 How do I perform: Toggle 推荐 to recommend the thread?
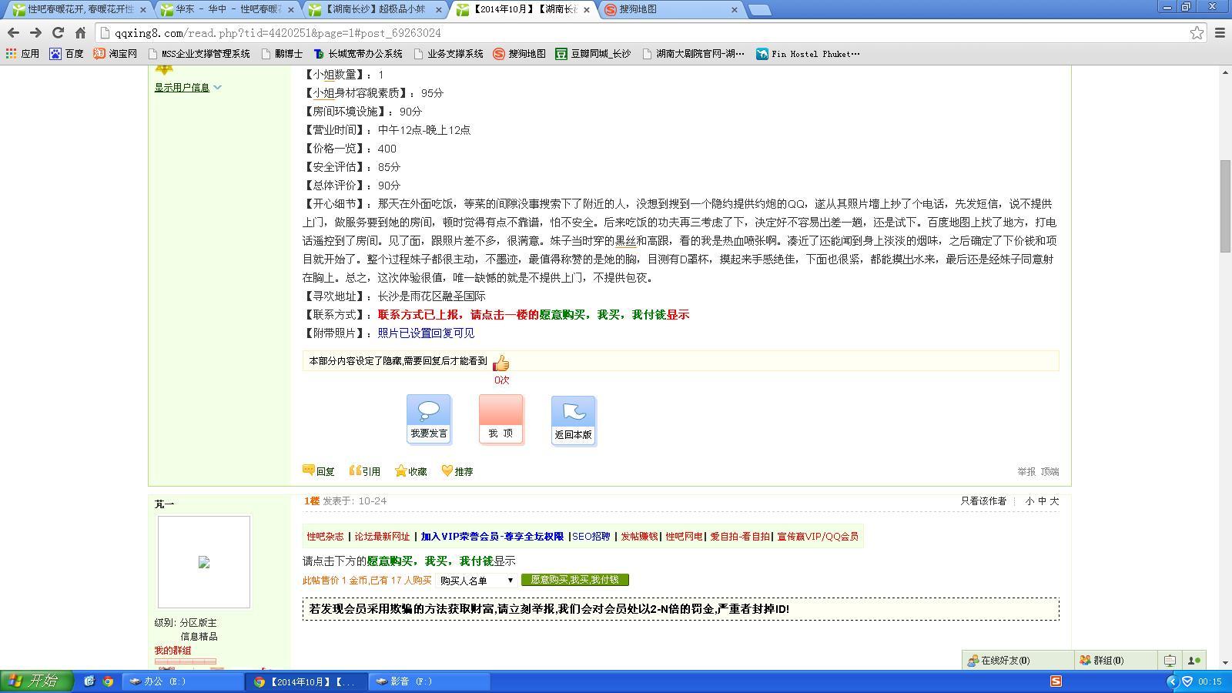point(447,470)
